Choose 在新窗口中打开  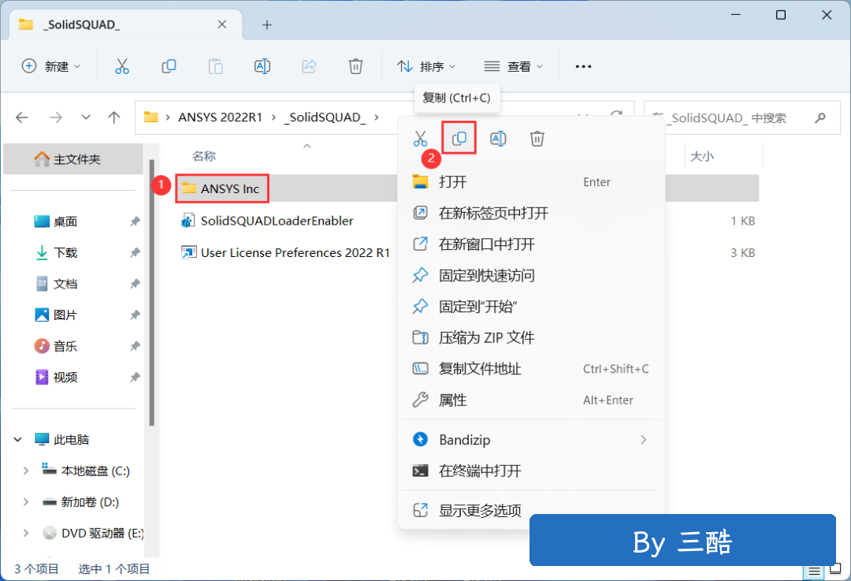[x=531, y=244]
